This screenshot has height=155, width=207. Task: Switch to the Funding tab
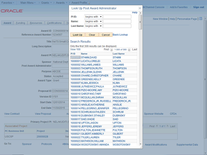click(20, 23)
